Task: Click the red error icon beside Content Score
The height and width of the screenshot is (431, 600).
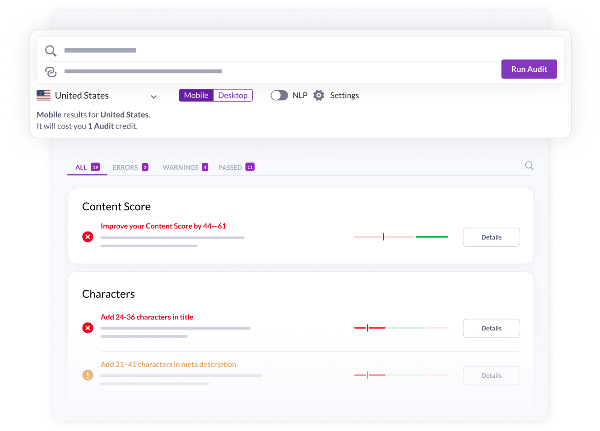Action: tap(88, 236)
